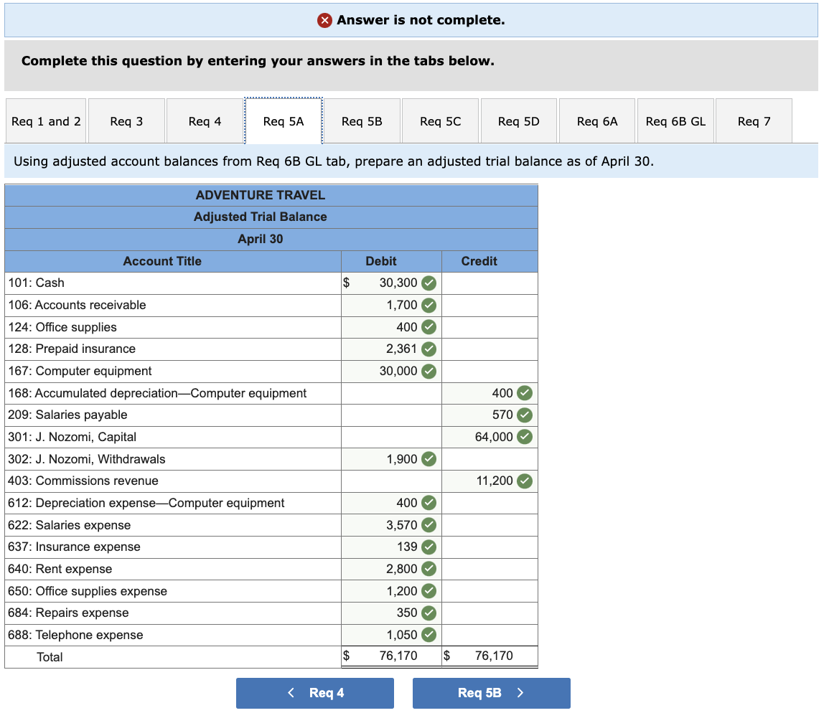Go back using the Req 4 button
Viewport: 824px width, 713px height.
315,693
